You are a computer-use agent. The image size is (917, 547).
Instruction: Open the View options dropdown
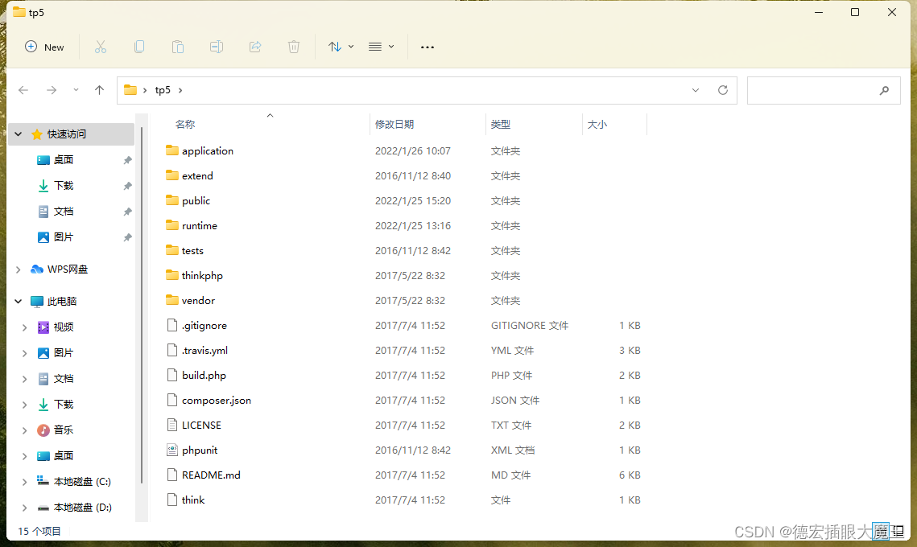381,47
